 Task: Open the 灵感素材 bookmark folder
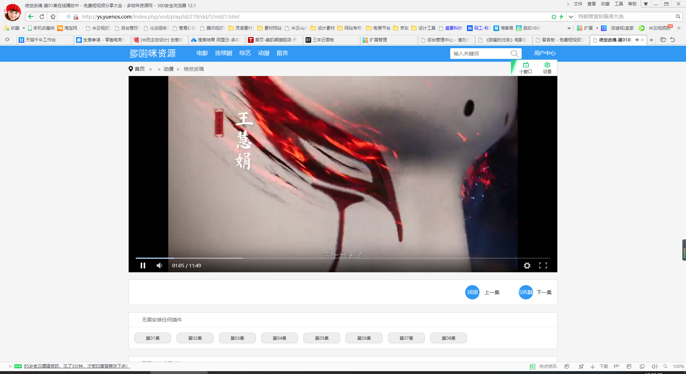click(x=240, y=28)
